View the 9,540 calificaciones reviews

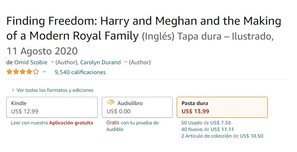click(80, 72)
